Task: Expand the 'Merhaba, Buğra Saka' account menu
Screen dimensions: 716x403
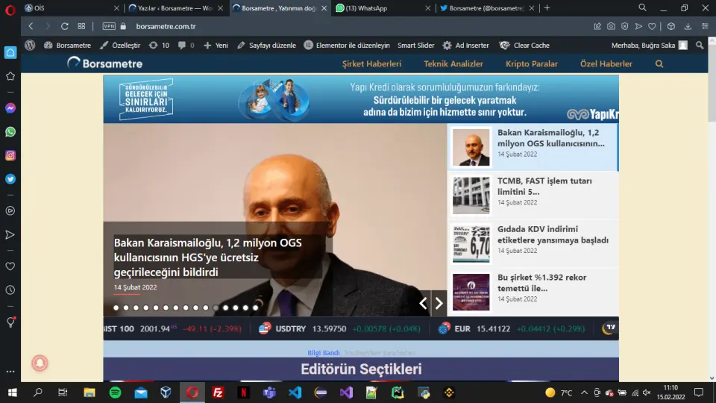Action: (649, 46)
